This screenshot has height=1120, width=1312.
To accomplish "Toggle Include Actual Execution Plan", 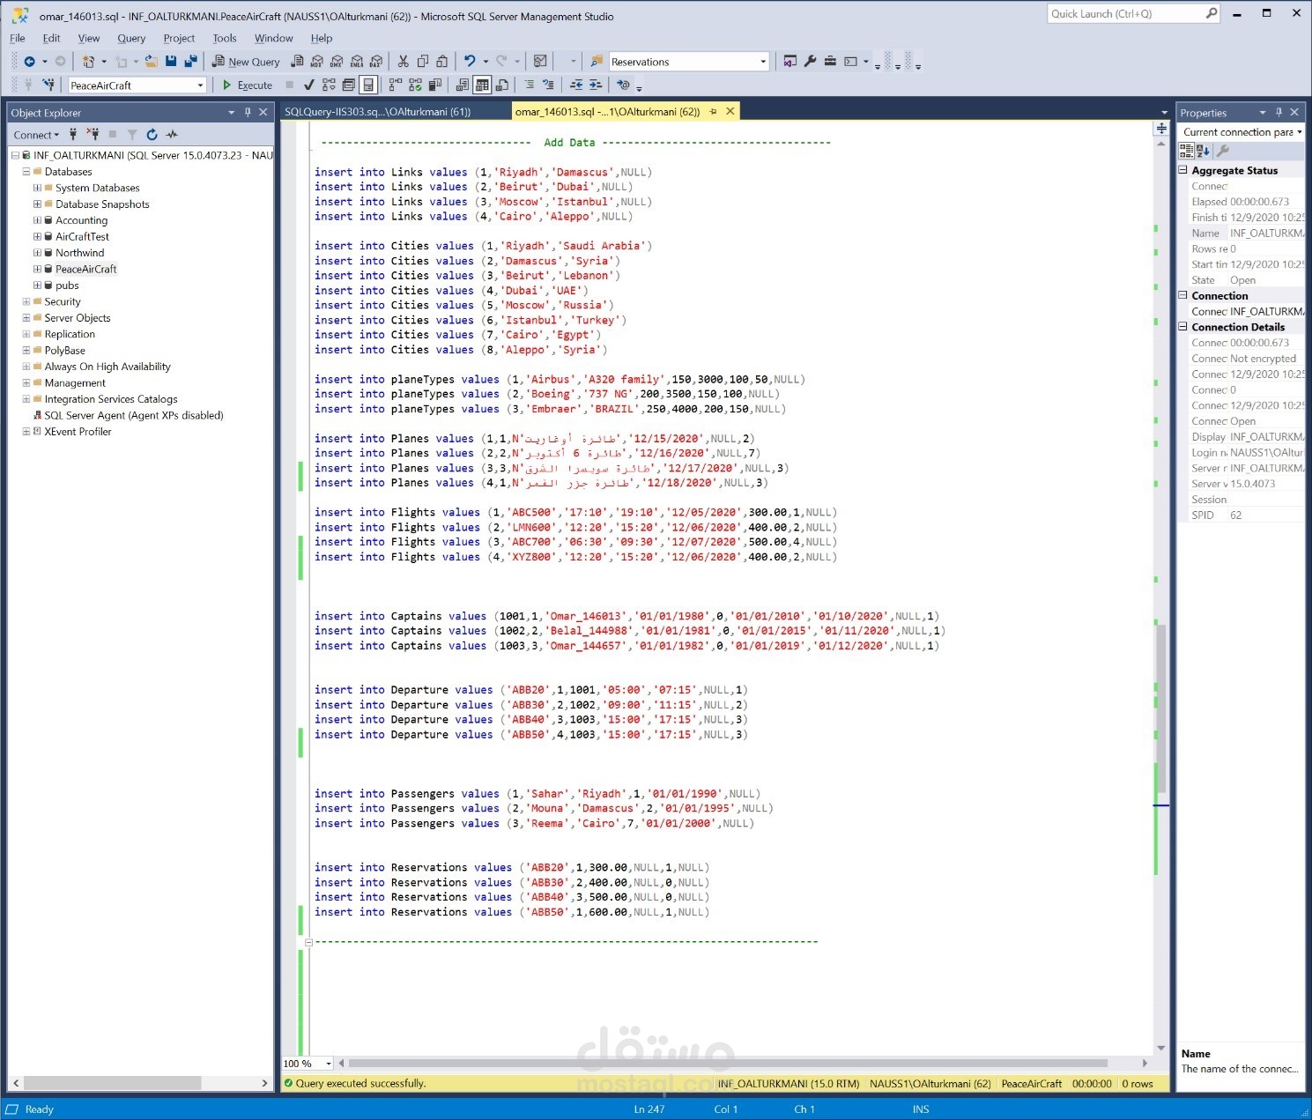I will [x=395, y=85].
